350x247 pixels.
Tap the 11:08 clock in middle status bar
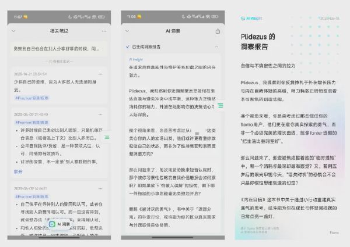point(131,17)
